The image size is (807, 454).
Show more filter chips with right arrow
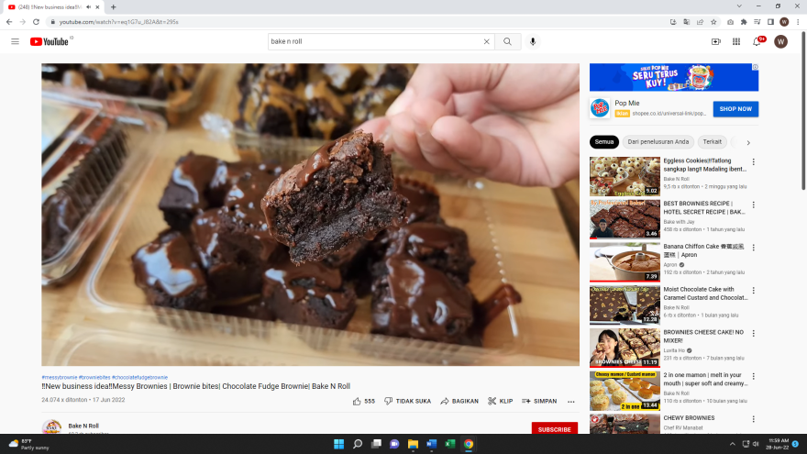click(748, 142)
